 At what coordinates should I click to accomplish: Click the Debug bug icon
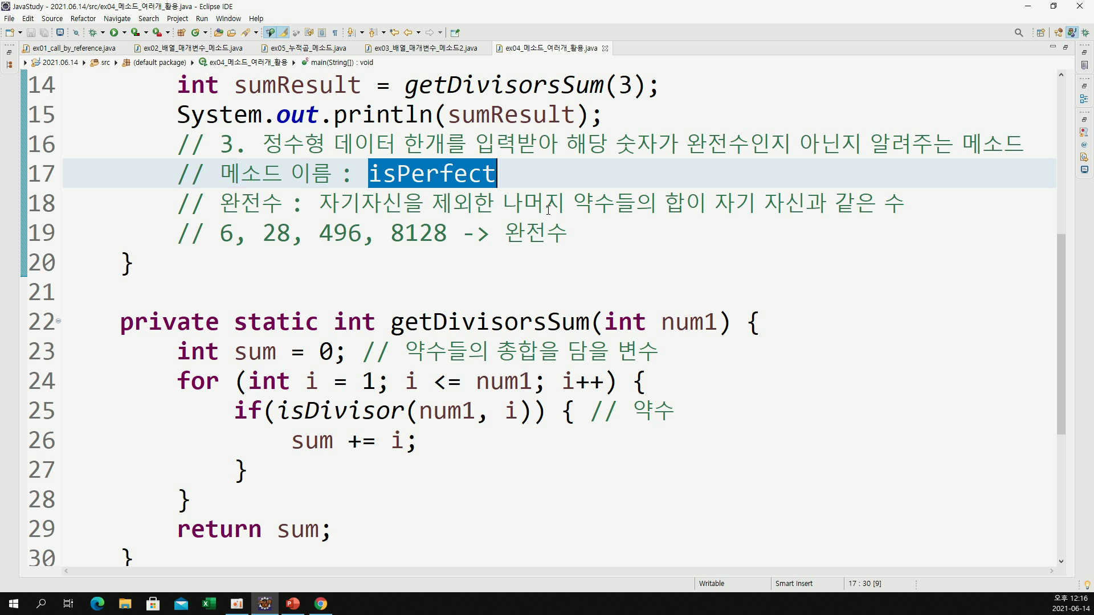tap(92, 32)
